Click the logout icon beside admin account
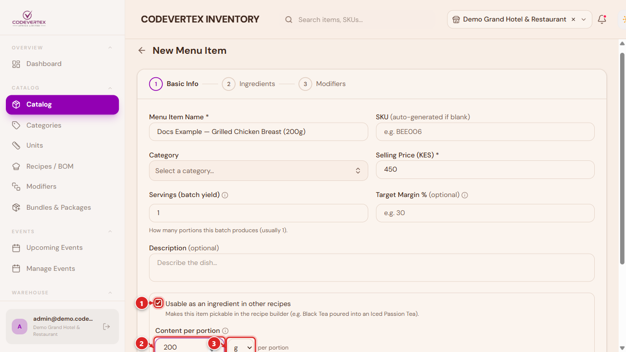The width and height of the screenshot is (626, 352). tap(107, 327)
